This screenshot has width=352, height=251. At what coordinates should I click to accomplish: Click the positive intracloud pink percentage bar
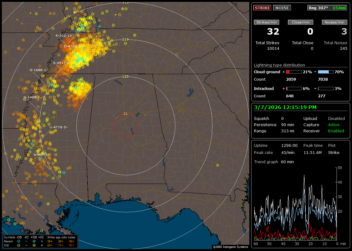[x=294, y=88]
